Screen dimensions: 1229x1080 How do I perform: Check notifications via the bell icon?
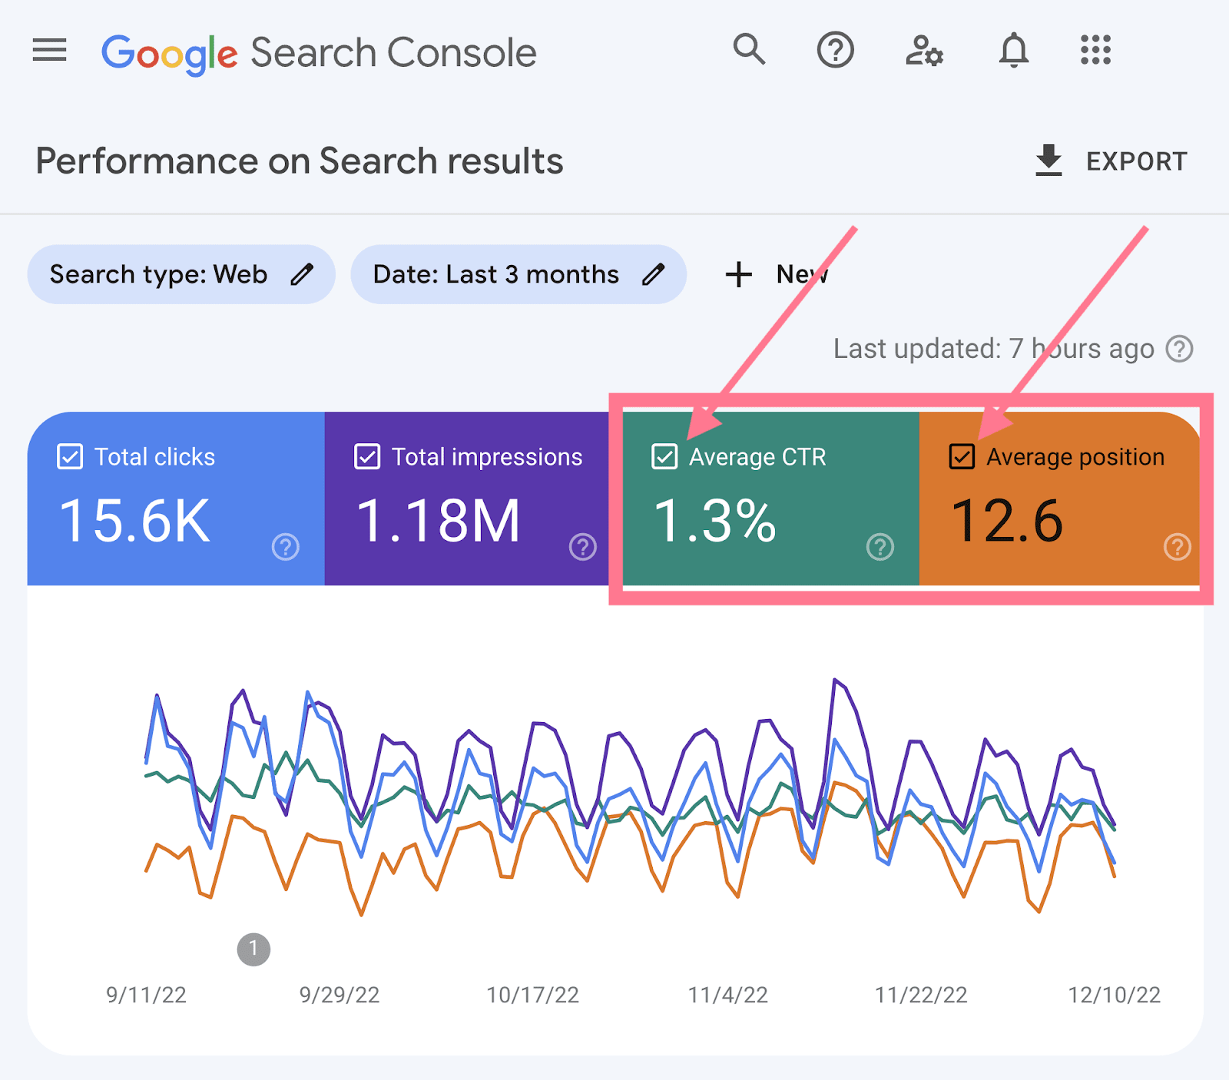click(x=1013, y=51)
